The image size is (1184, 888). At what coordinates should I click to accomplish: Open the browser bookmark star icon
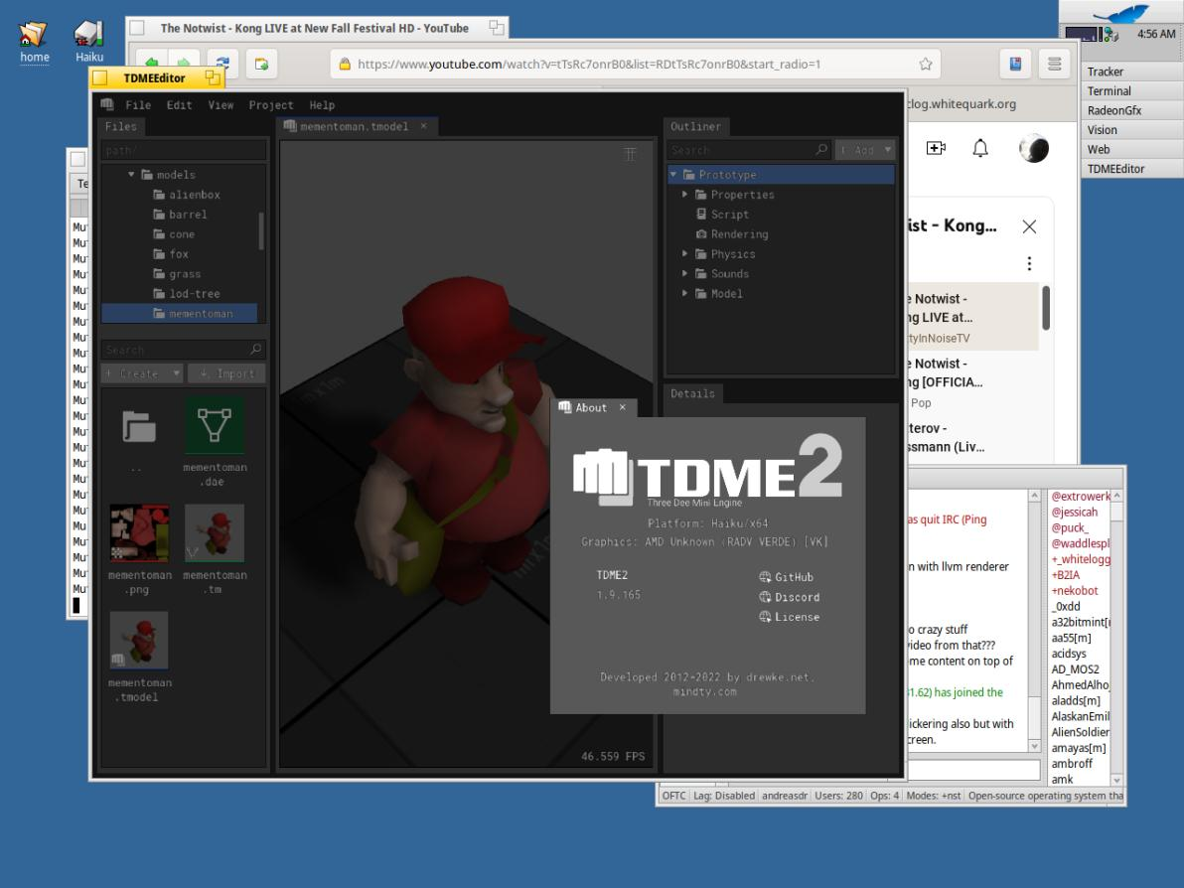tap(926, 65)
